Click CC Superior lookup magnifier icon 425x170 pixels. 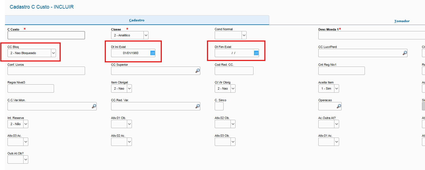tap(198, 71)
